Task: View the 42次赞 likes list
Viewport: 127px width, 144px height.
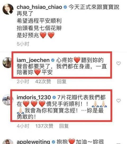Action: (x=43, y=81)
